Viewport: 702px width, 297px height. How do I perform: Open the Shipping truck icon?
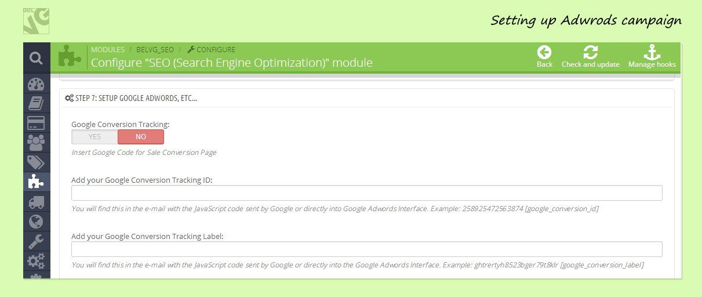pos(36,202)
